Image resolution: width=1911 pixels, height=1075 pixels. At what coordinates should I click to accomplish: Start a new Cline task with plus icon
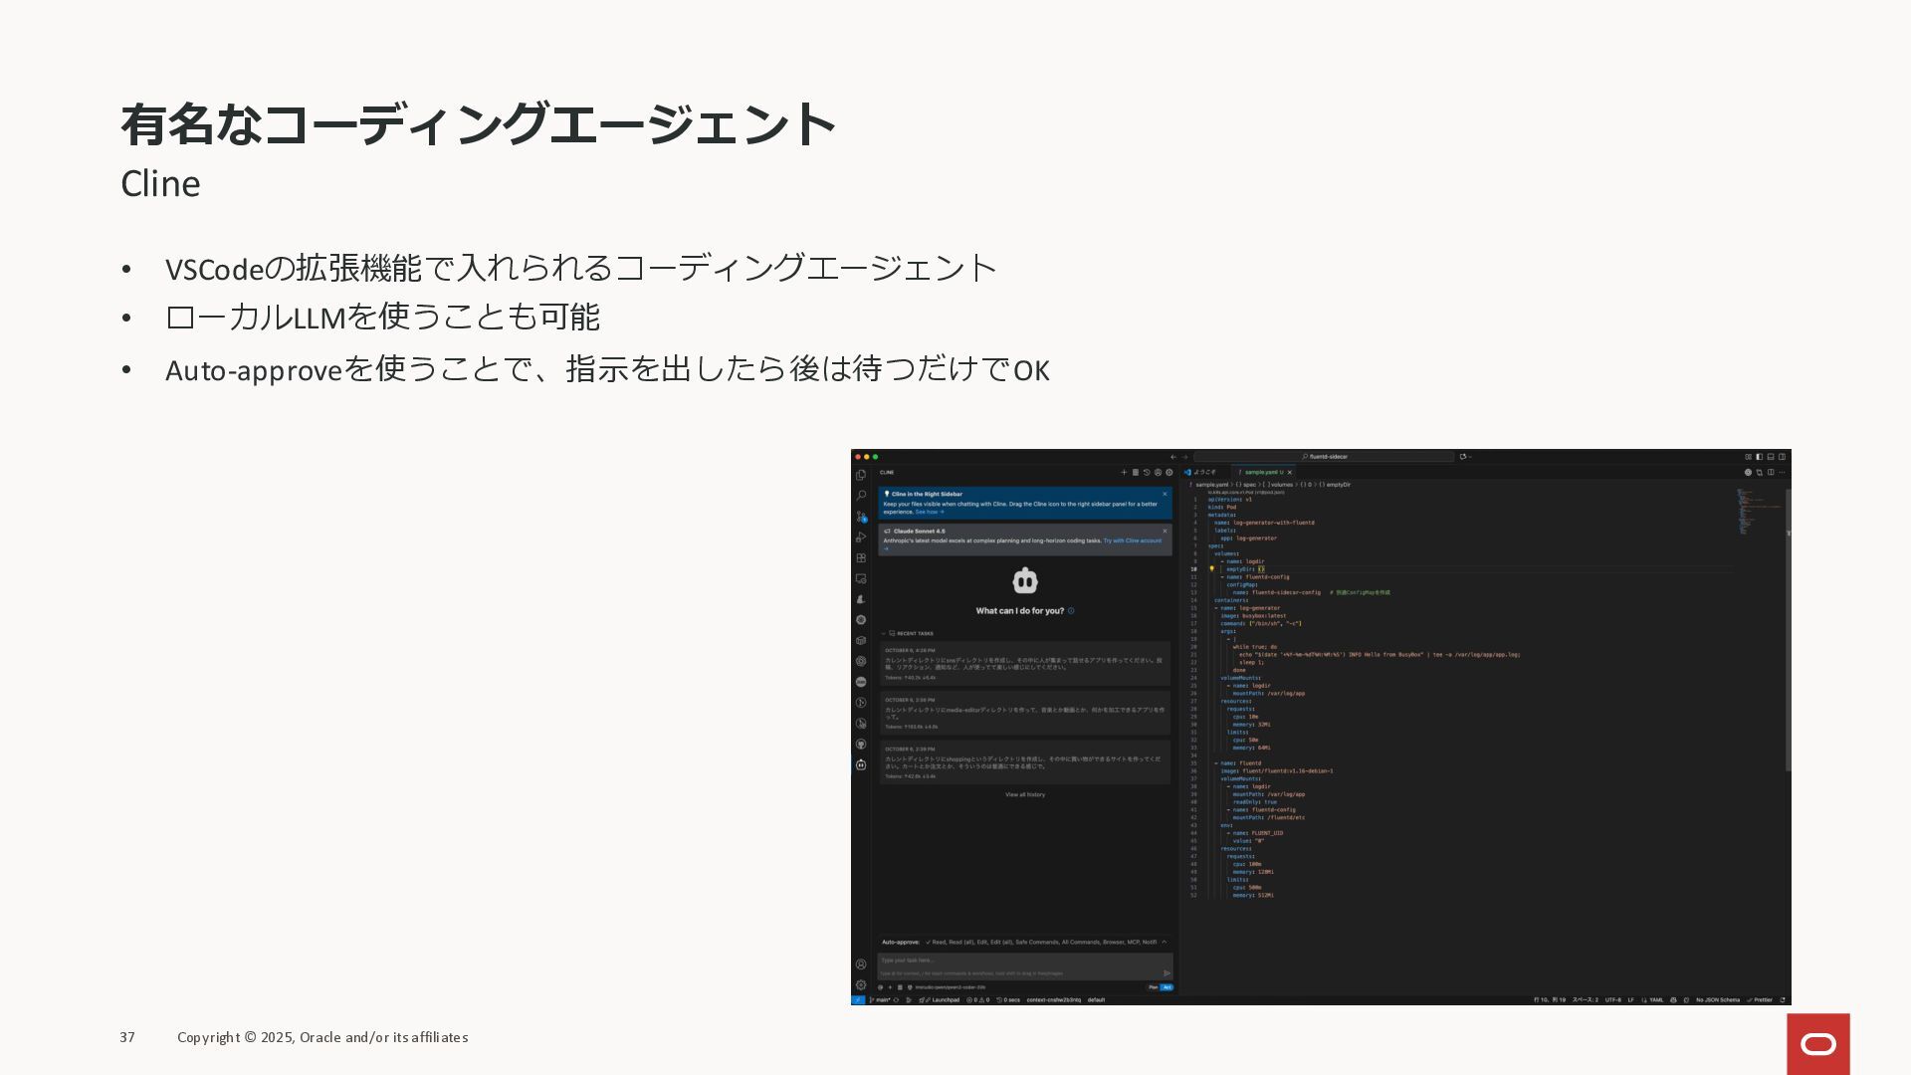click(1124, 473)
